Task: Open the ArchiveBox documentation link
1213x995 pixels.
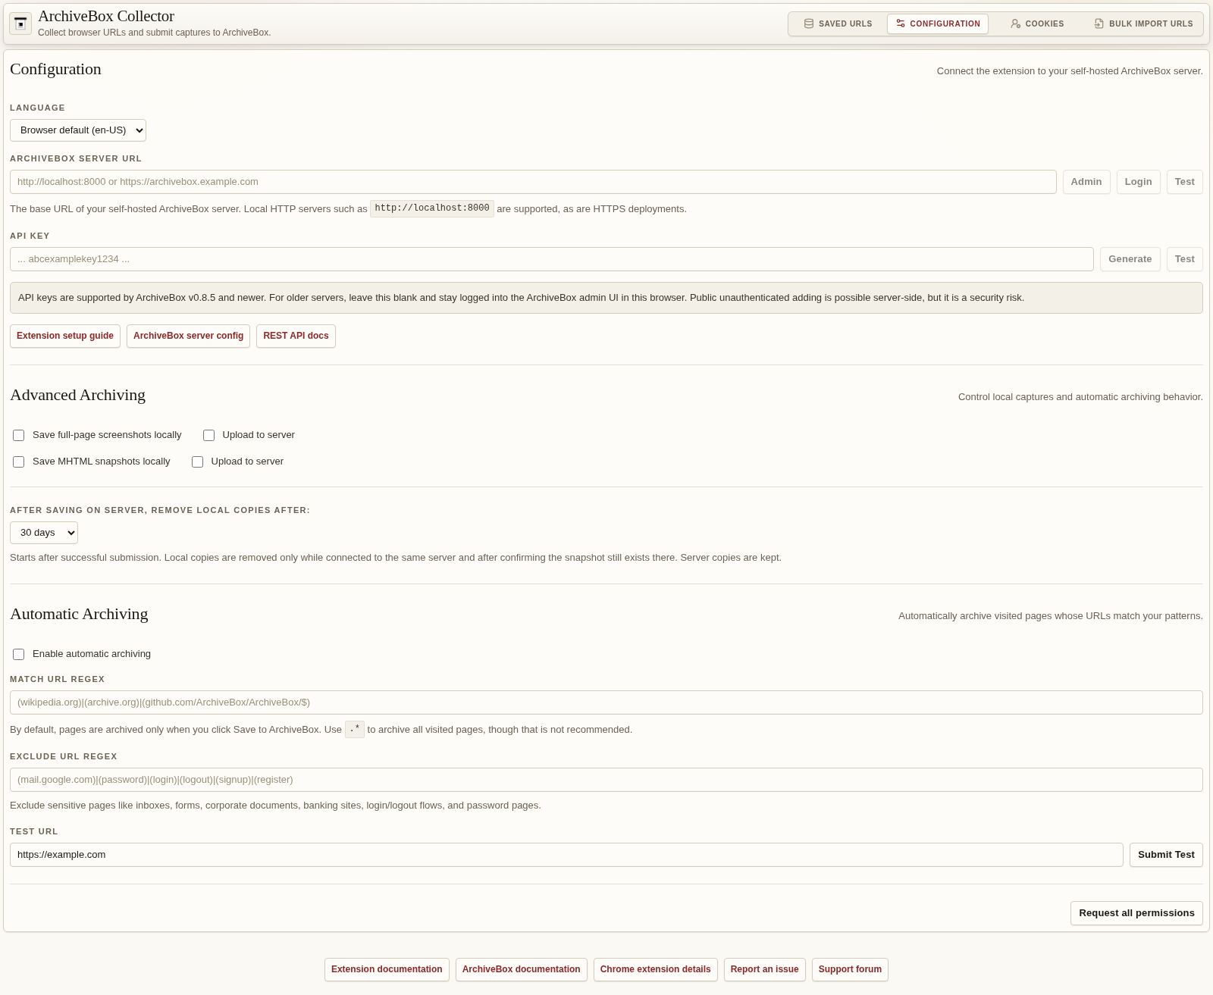Action: pos(521,969)
